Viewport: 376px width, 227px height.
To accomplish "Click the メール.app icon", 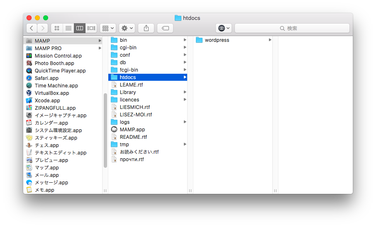I will 29,175.
